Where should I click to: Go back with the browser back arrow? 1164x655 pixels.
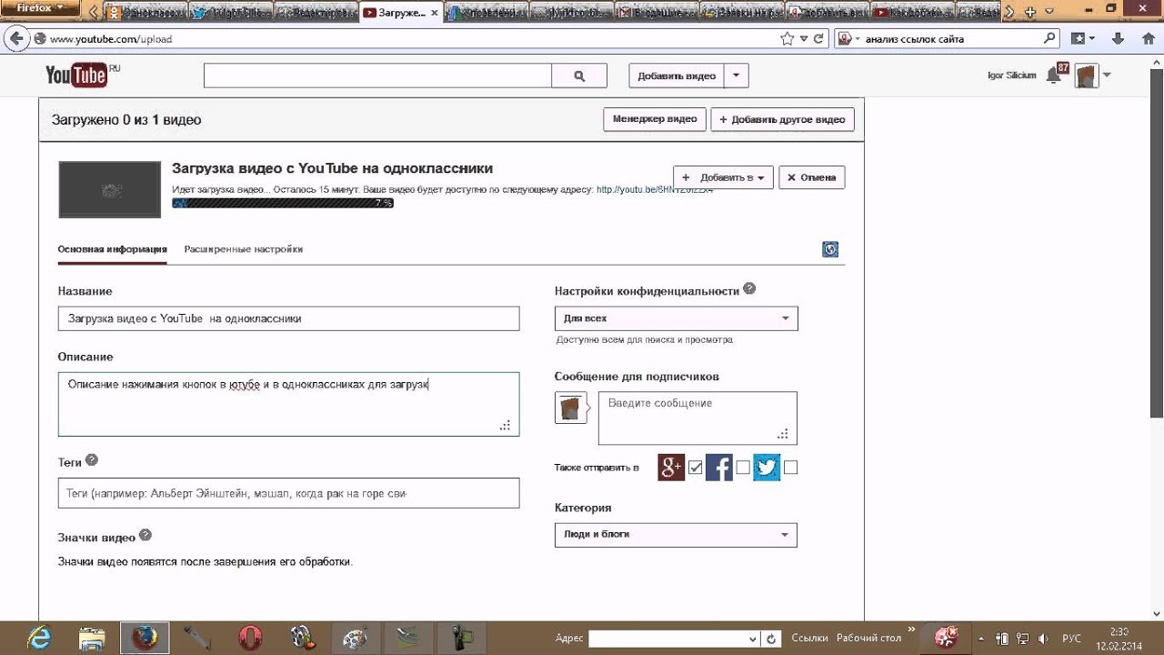(x=15, y=39)
